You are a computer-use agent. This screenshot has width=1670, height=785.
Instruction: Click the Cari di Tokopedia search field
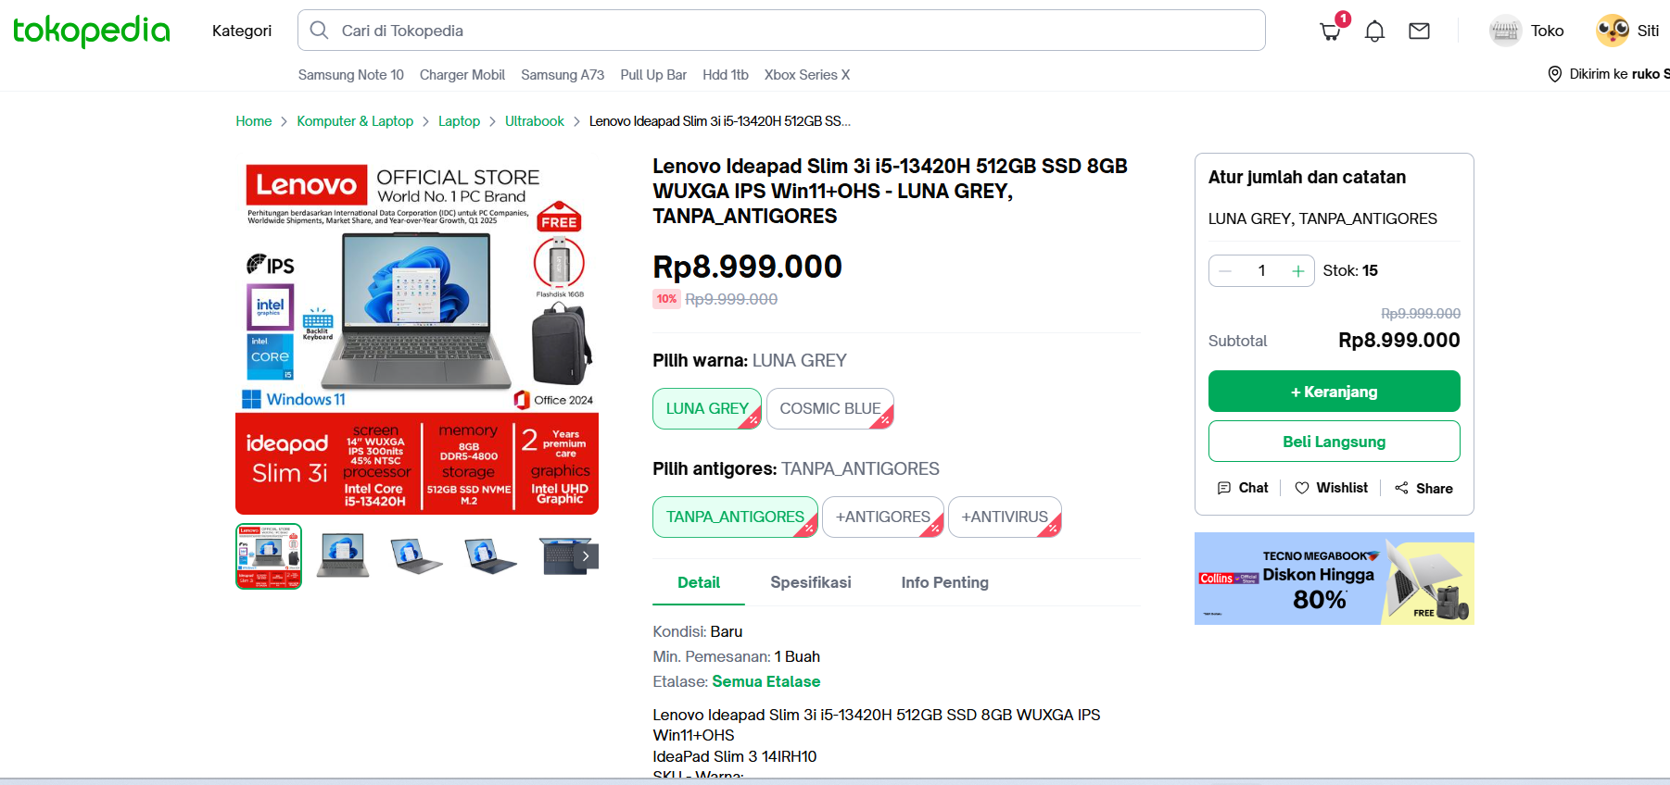pyautogui.click(x=781, y=31)
